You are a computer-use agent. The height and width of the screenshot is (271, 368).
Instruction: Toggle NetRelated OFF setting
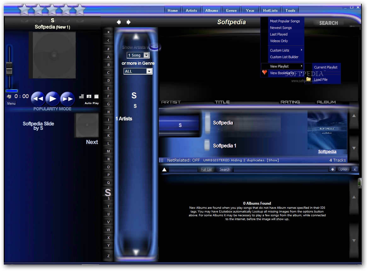(x=183, y=160)
